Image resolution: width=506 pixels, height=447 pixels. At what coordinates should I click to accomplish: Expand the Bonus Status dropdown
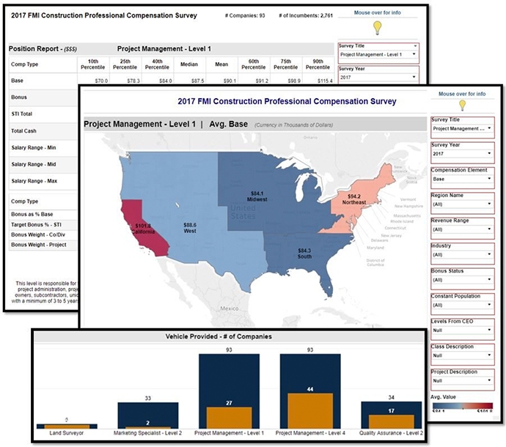click(x=462, y=280)
